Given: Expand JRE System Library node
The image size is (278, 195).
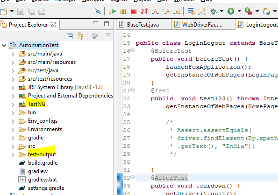Looking at the screenshot, I should (x=13, y=88).
